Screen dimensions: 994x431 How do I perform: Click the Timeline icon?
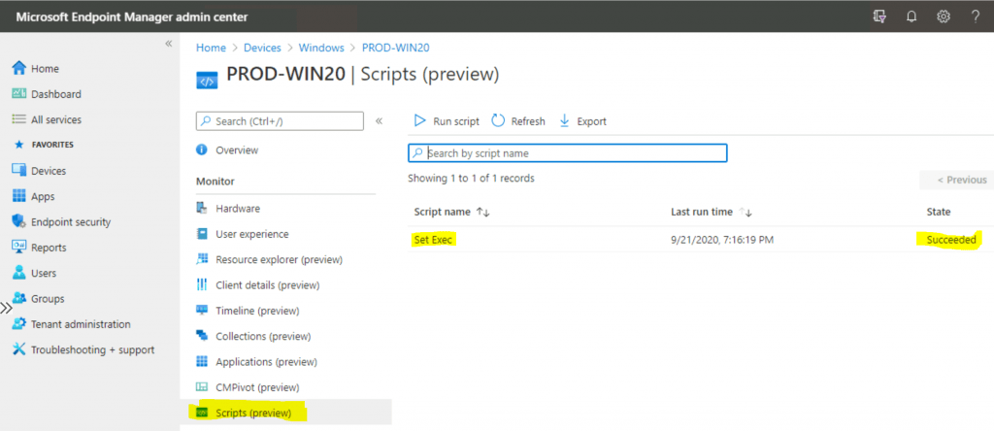coord(202,311)
